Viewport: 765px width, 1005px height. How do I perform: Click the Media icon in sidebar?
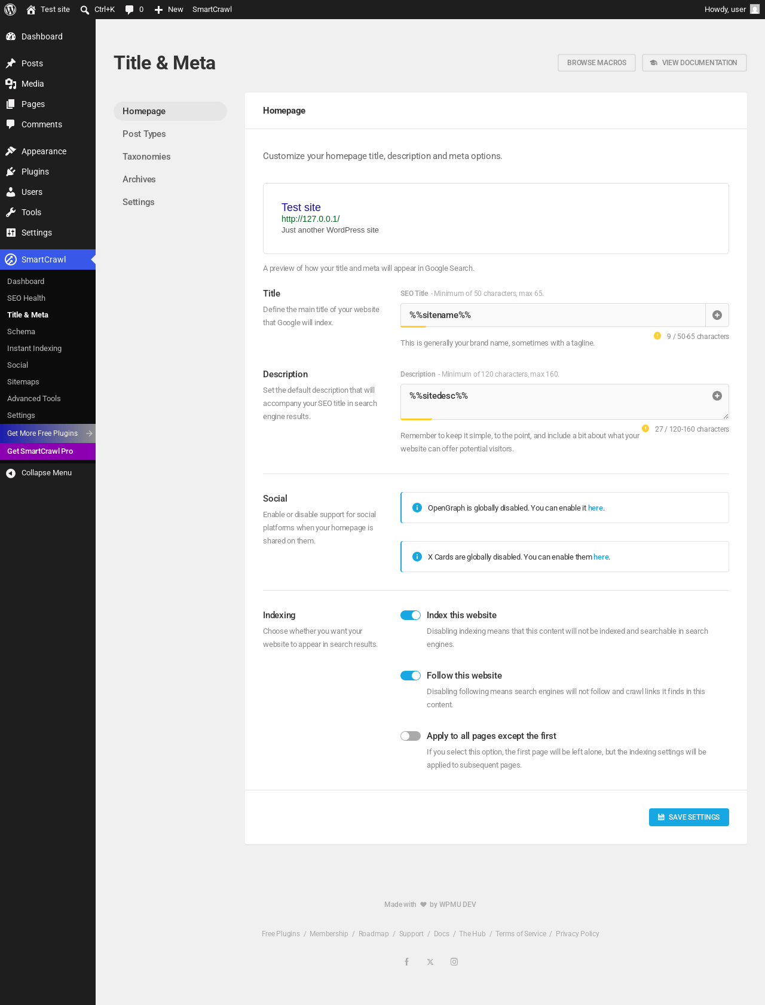coord(11,84)
